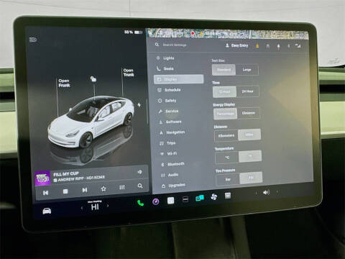Tap the HI cabin temperature readout
Viewport: 345px width, 259px height.
[95, 206]
